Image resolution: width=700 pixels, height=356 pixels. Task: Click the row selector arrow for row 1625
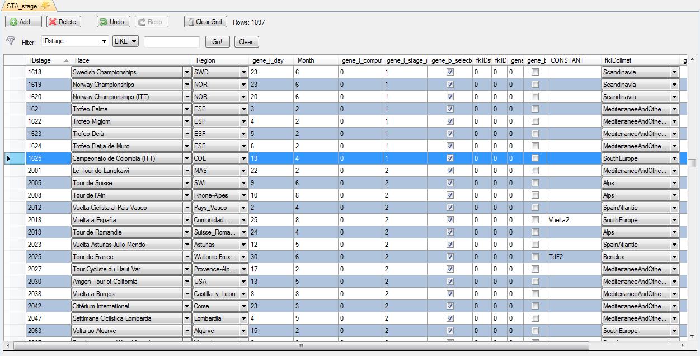pyautogui.click(x=8, y=158)
